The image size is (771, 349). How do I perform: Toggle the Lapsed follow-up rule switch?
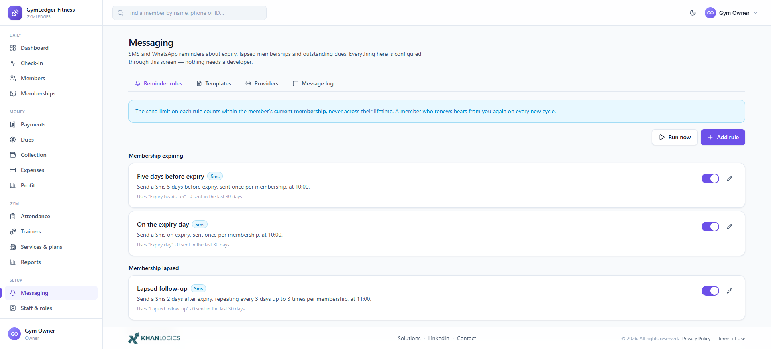710,291
